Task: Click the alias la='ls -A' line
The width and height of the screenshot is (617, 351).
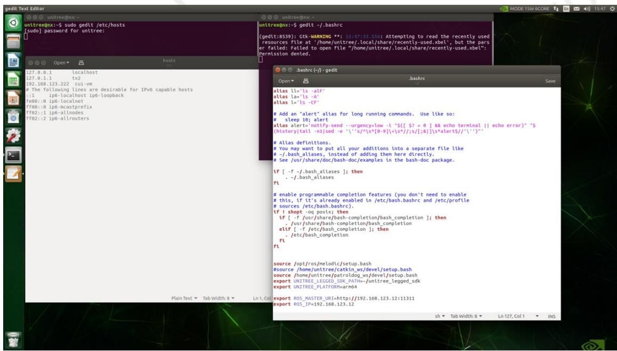Action: click(296, 97)
